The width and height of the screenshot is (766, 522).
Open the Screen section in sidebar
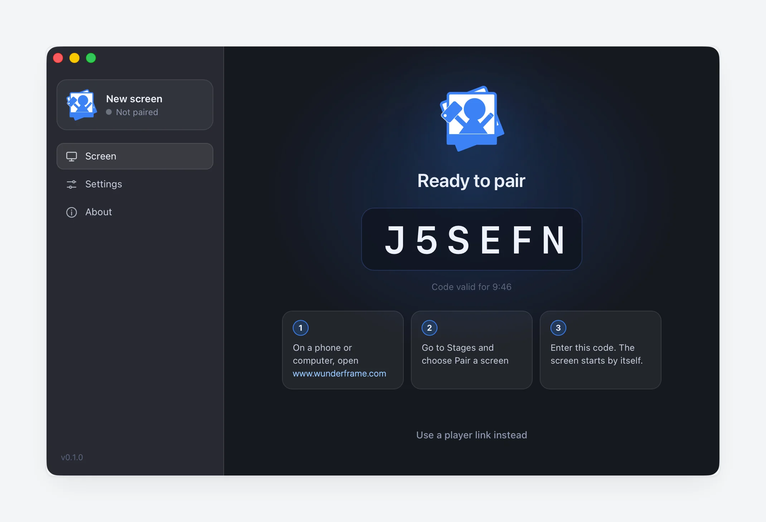135,156
